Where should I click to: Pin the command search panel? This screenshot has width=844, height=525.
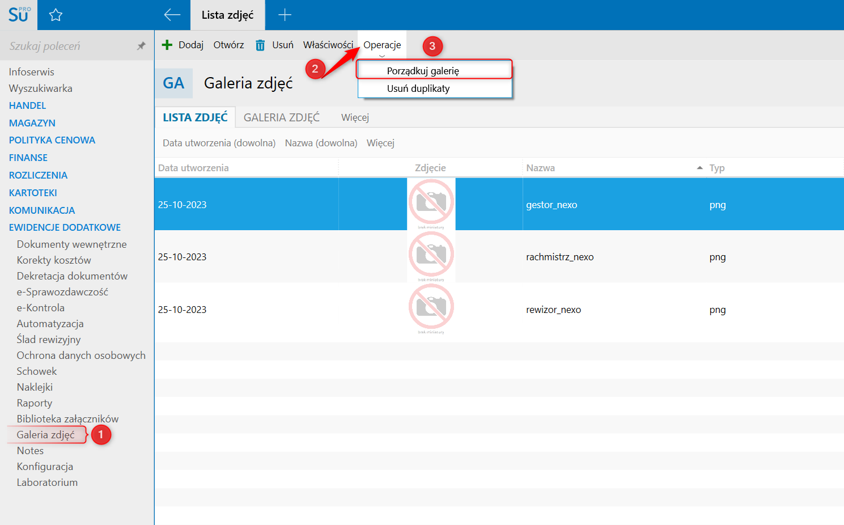[141, 46]
